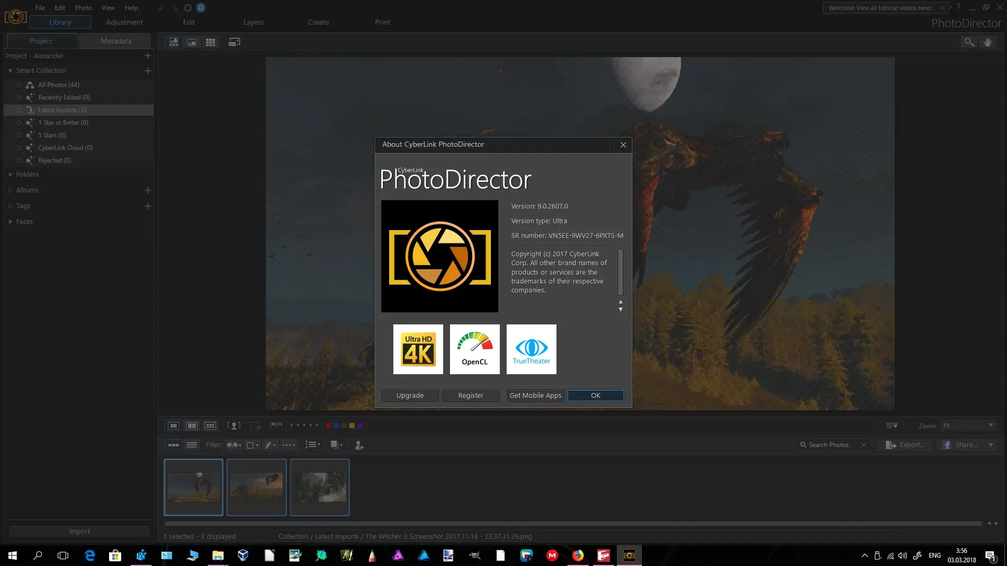
Task: Switch viewer to compare two photos
Action: click(x=192, y=426)
